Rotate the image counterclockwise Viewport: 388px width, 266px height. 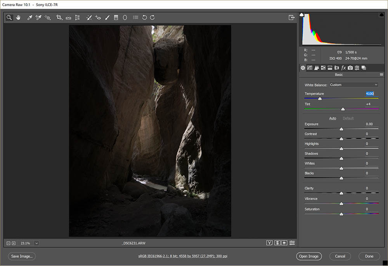click(144, 17)
